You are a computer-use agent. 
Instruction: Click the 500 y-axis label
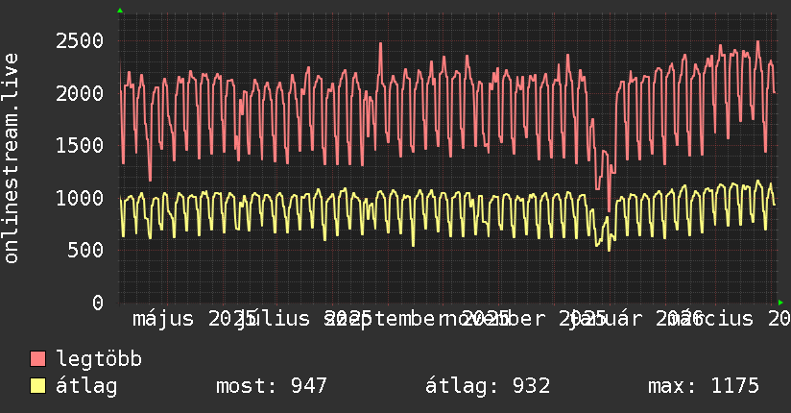click(x=85, y=250)
